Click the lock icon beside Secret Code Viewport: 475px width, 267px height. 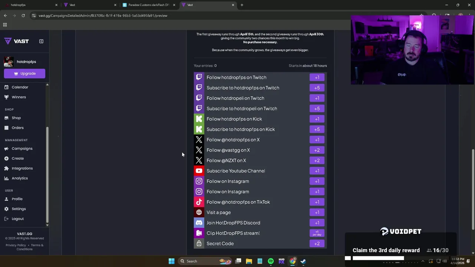click(x=199, y=243)
